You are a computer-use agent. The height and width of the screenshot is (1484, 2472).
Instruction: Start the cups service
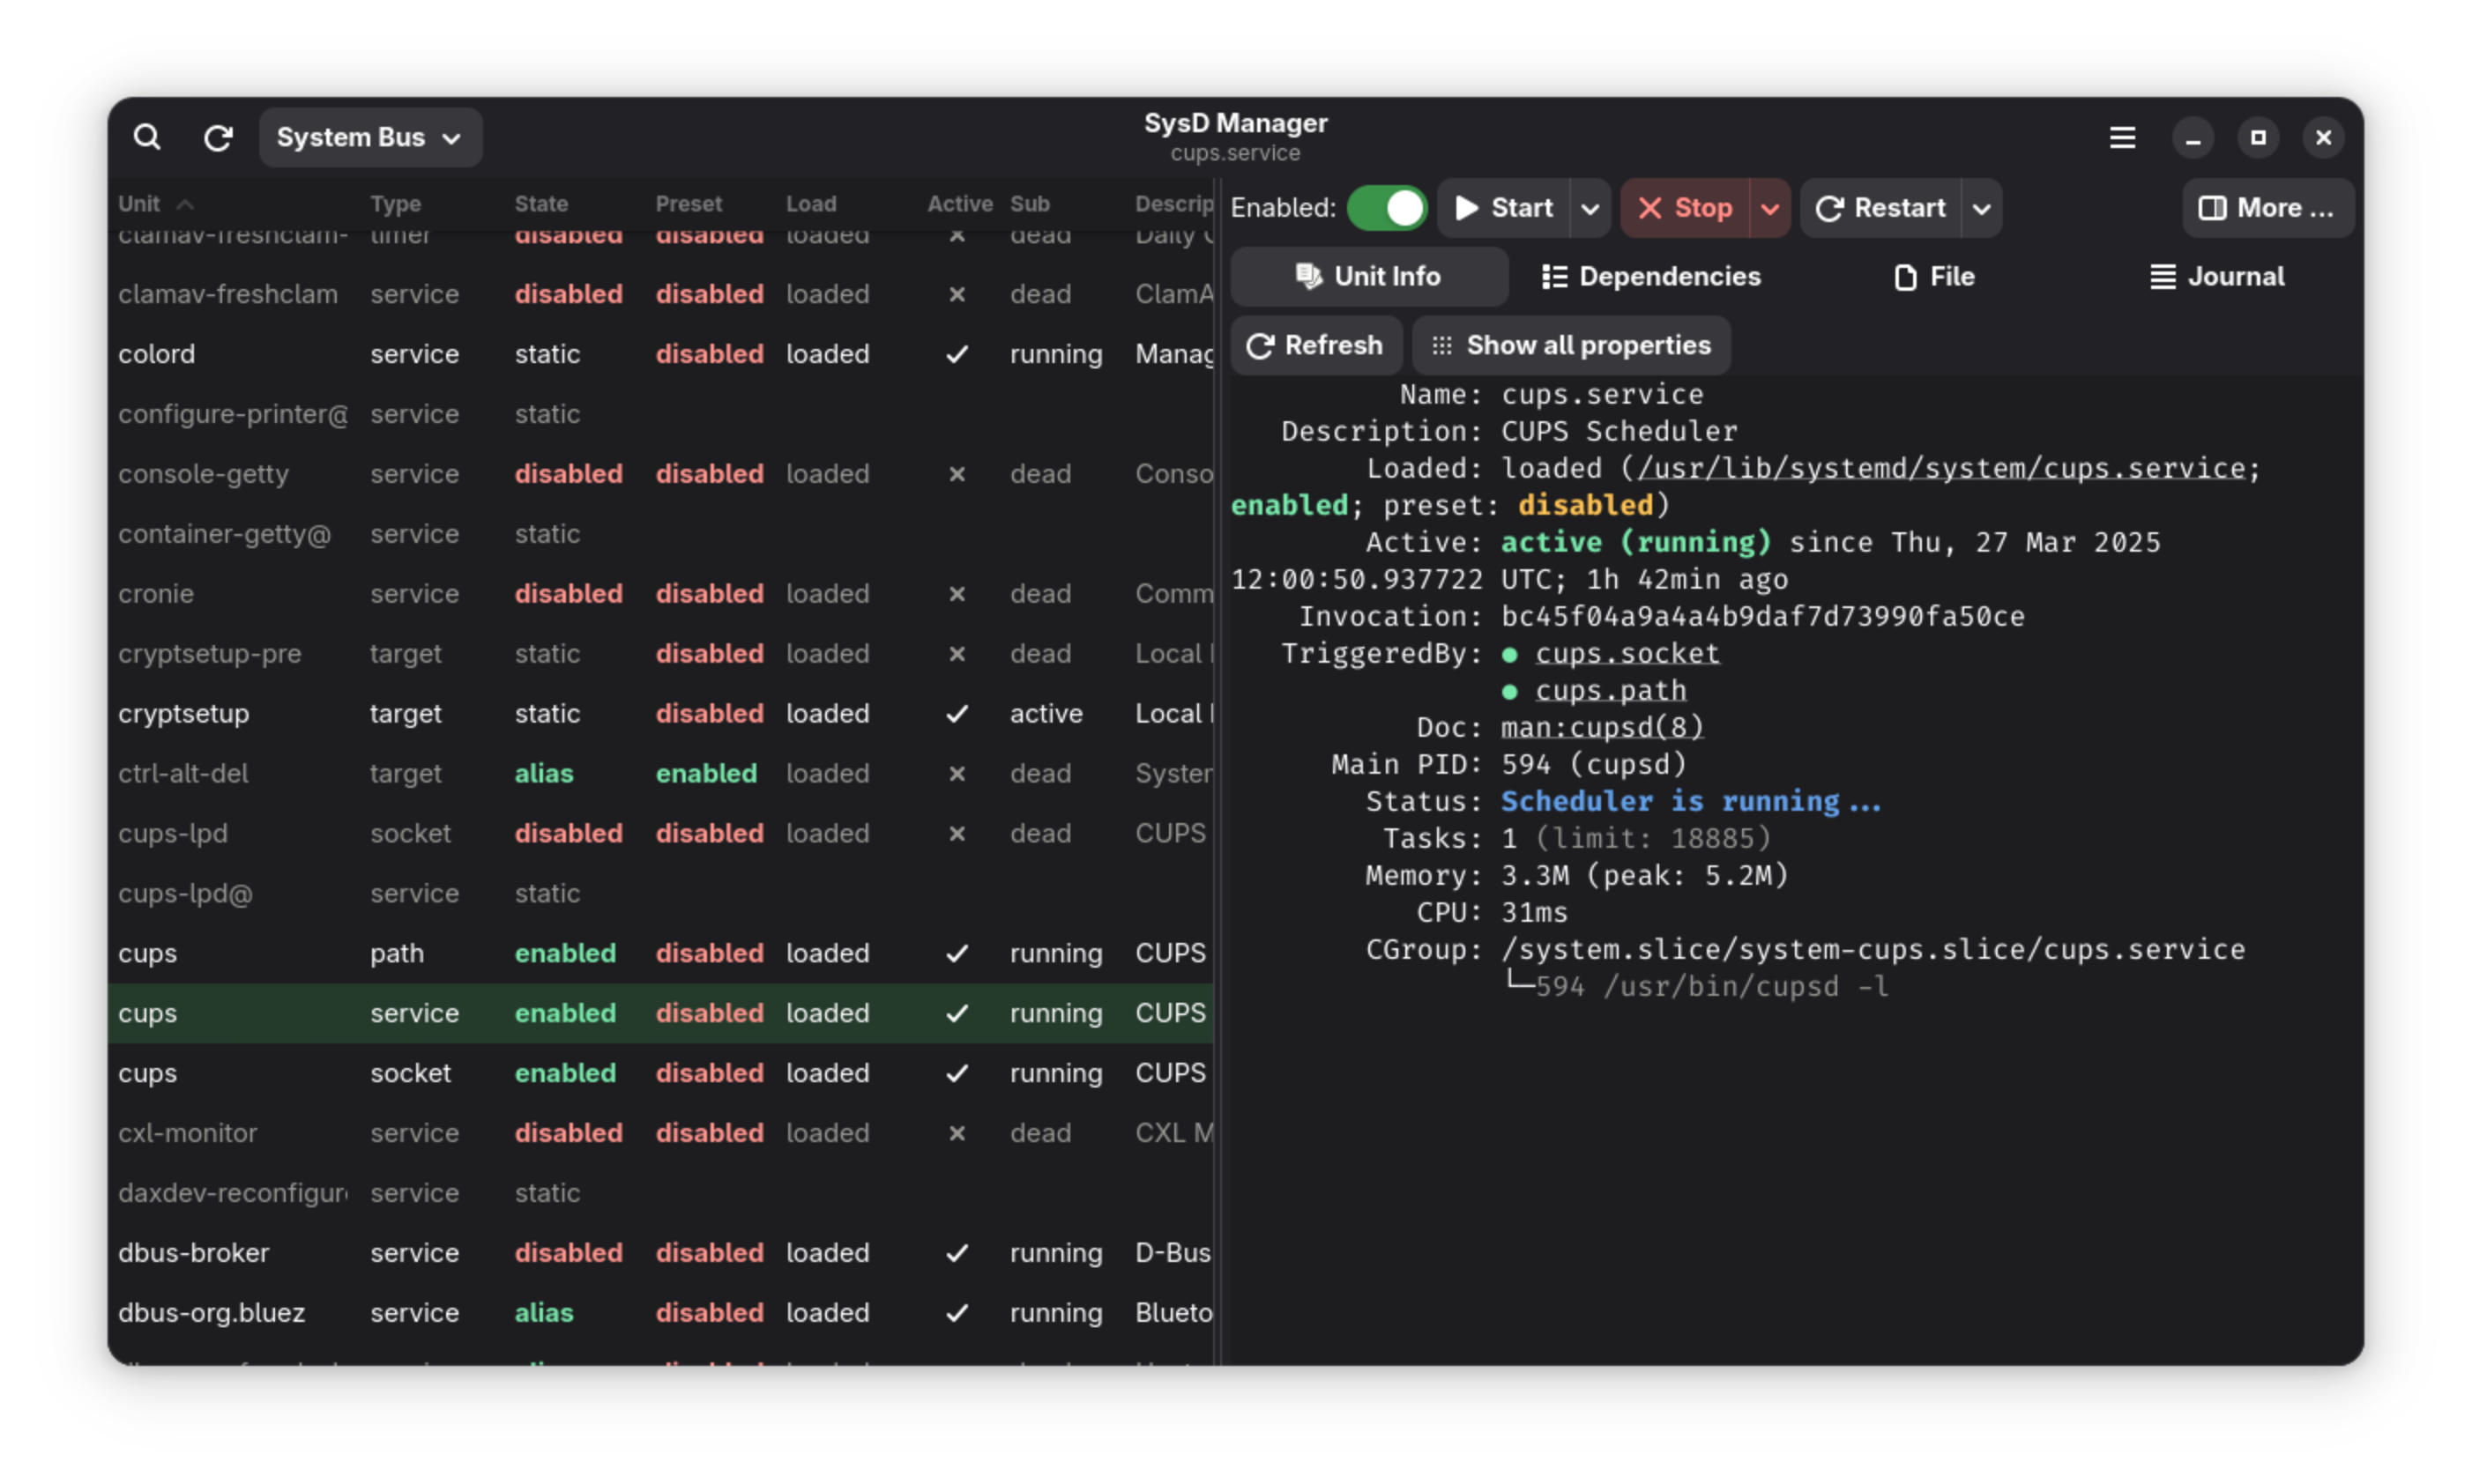1504,208
